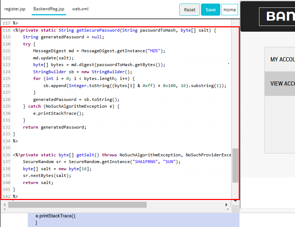
Task: Click the 'return salt;' statement
Action: (x=38, y=183)
